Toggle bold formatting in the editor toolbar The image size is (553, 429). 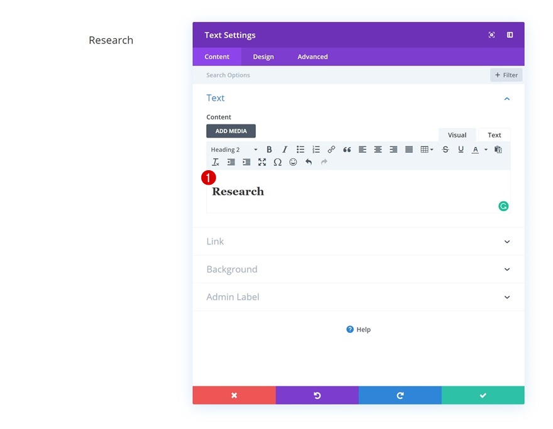tap(269, 149)
